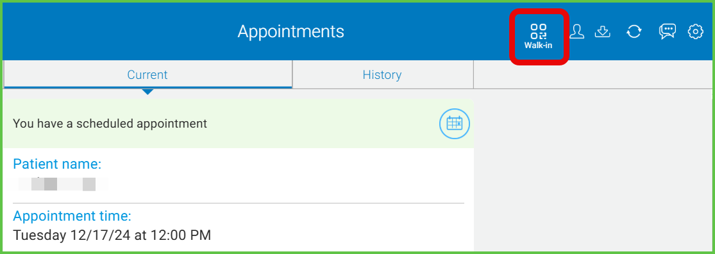Switch to the Current tab

[x=147, y=74]
